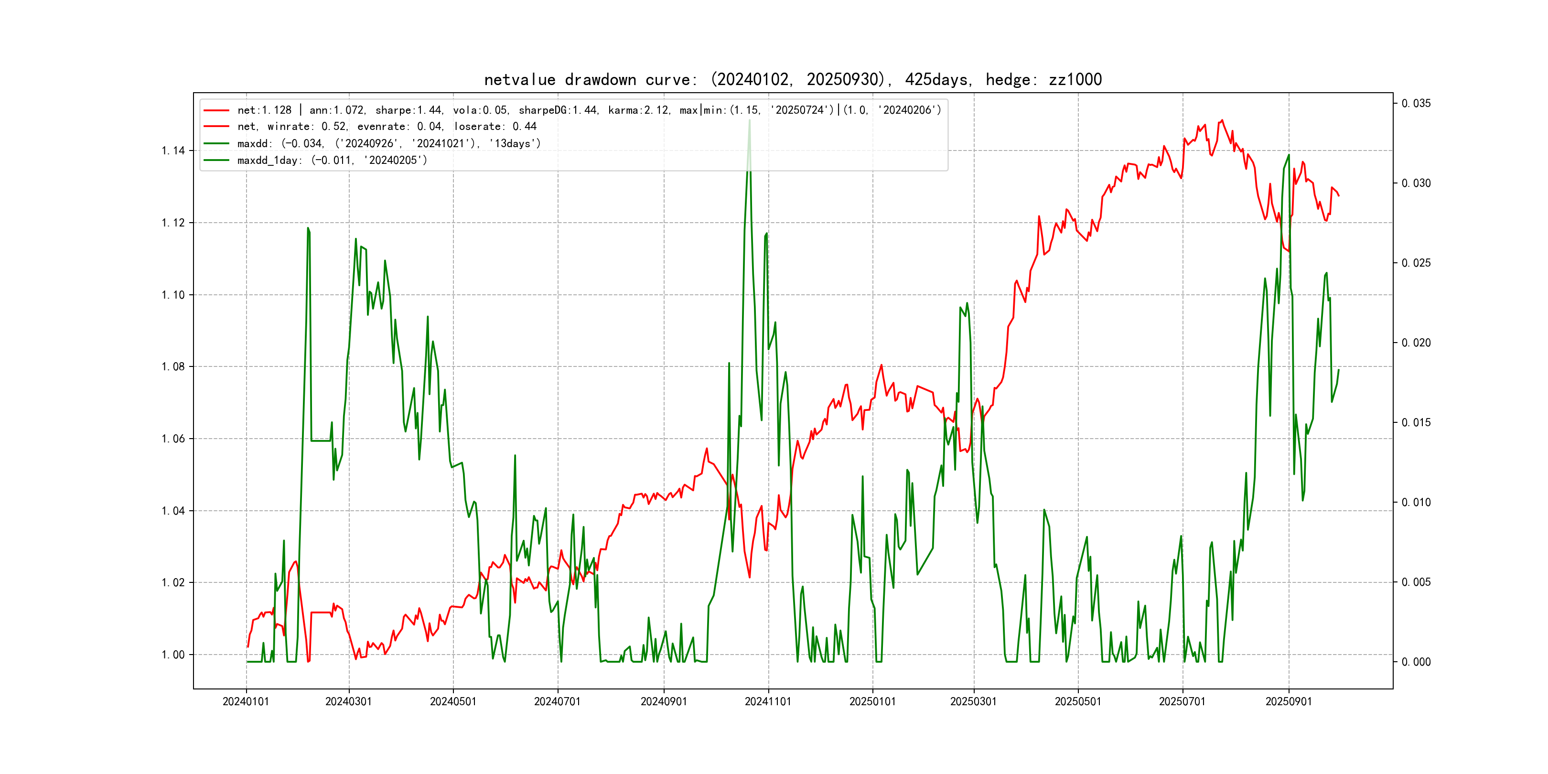Screen dimensions: 1548x774
Task: Click the 20250901 x-axis label
Action: pos(1289,701)
